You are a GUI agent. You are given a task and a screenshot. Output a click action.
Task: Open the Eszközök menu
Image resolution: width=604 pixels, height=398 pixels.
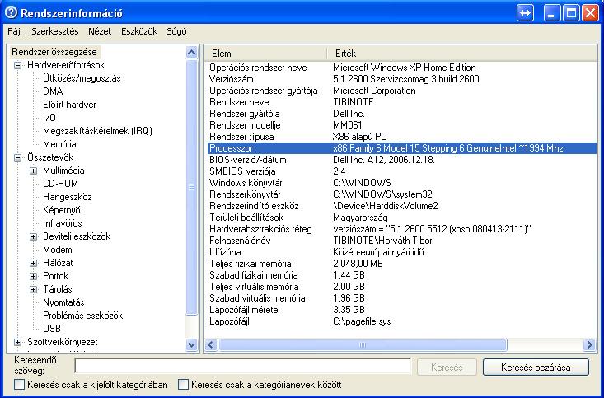139,31
